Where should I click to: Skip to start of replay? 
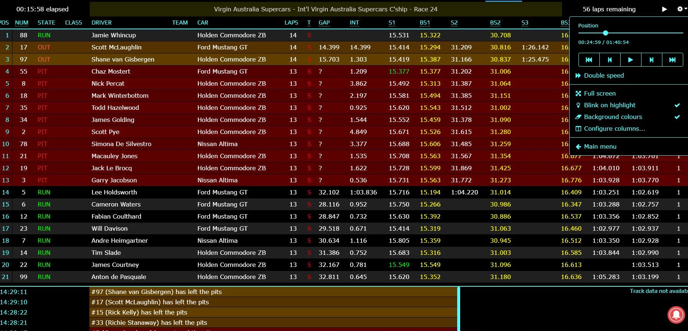click(x=589, y=60)
